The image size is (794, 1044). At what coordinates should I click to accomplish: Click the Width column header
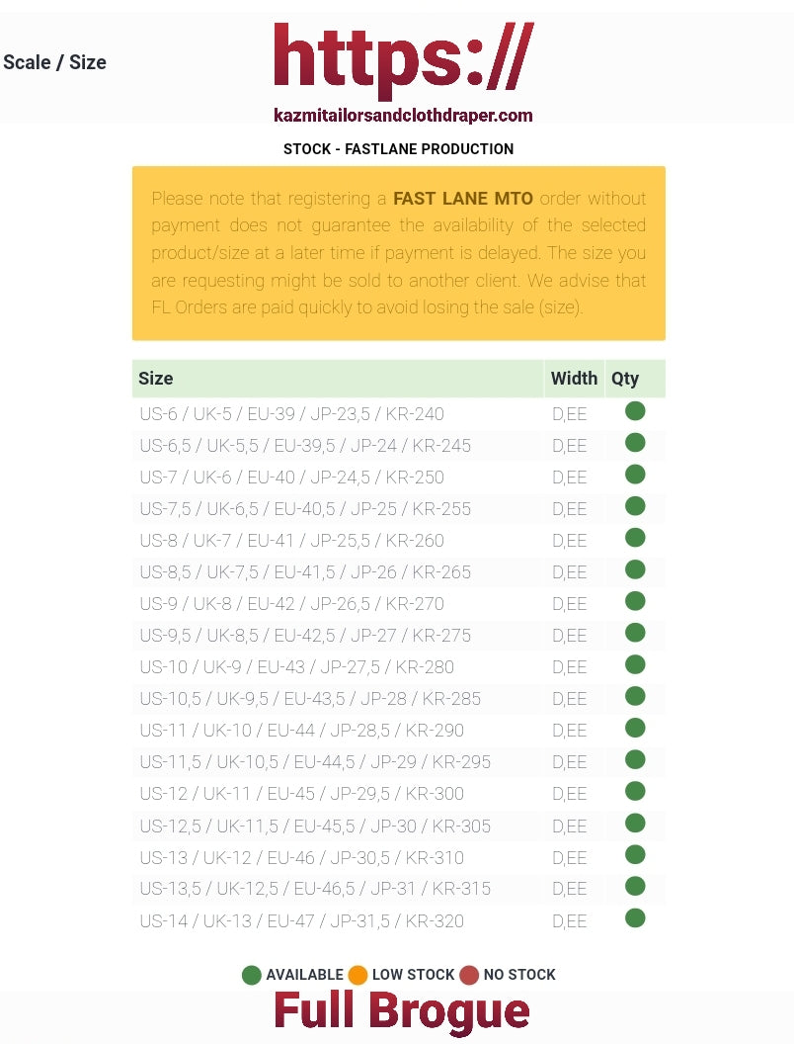tap(574, 379)
